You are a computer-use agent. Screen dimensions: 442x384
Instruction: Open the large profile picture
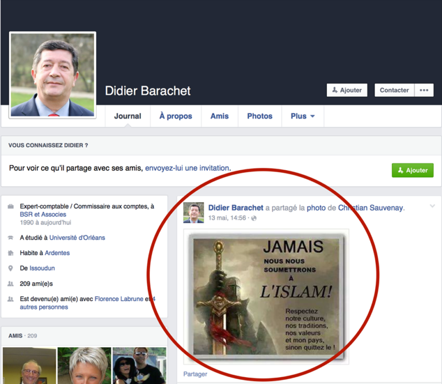pos(52,75)
